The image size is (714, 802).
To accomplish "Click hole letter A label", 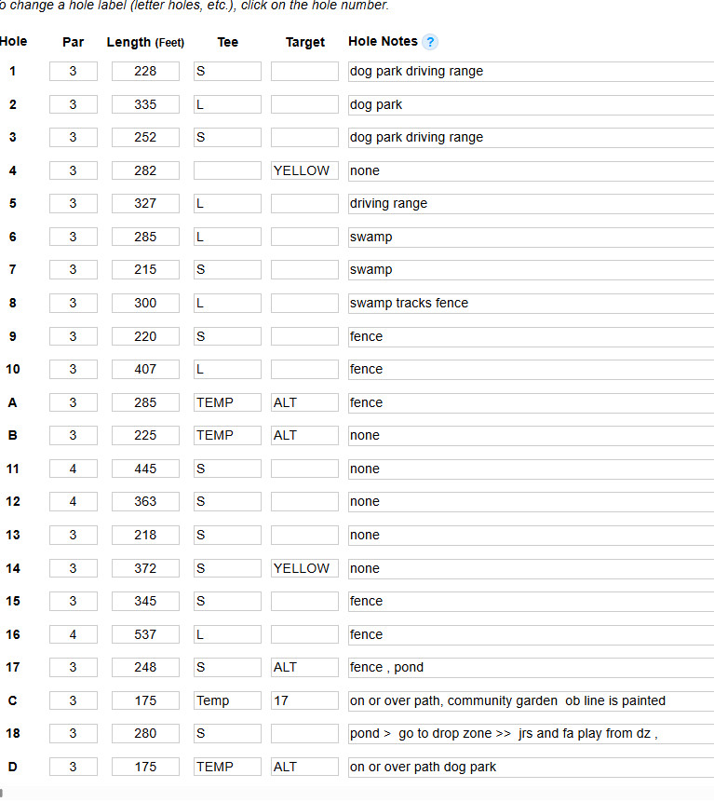I will 13,402.
